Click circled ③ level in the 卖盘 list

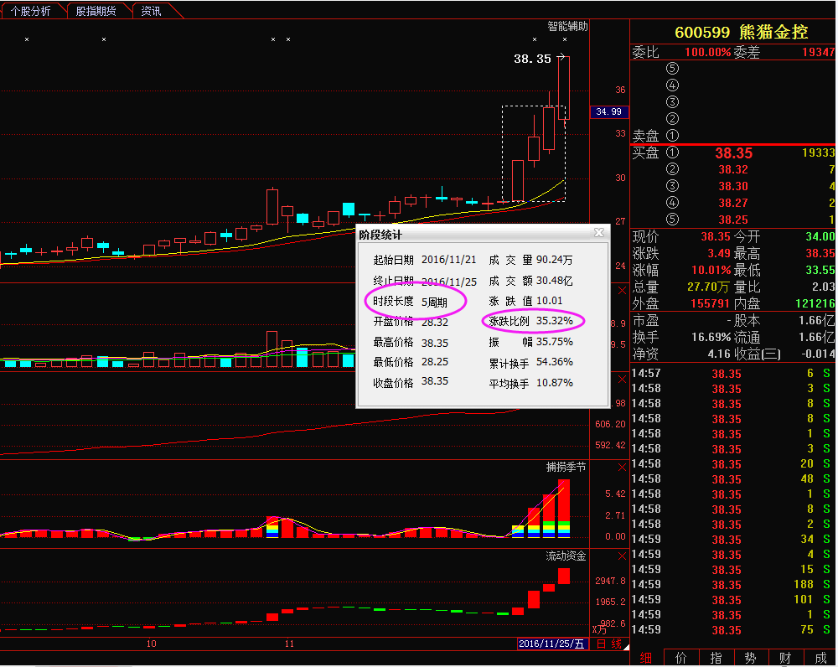672,101
